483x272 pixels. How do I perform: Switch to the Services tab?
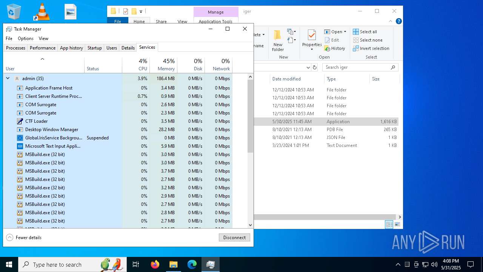tap(147, 47)
